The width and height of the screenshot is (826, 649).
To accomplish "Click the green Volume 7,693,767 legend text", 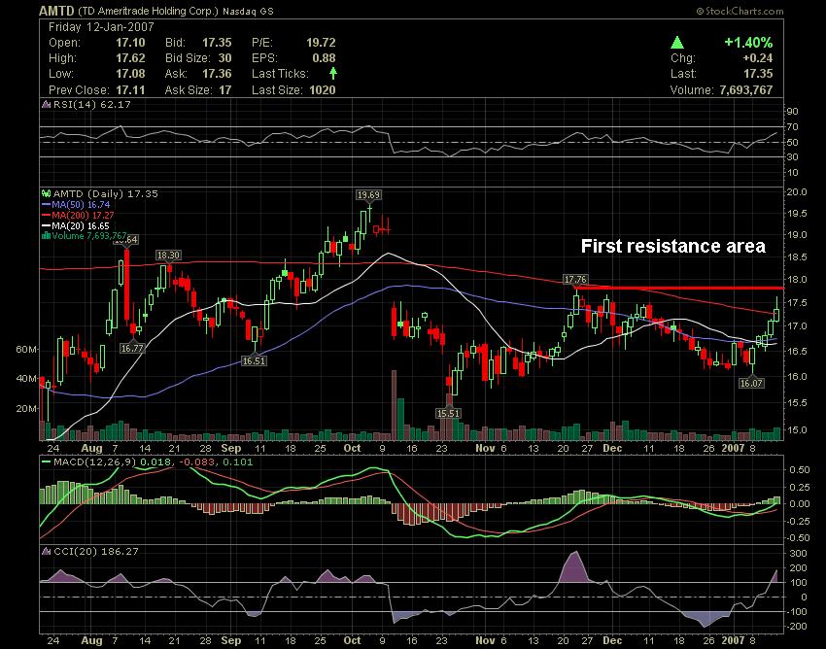I will 89,235.
